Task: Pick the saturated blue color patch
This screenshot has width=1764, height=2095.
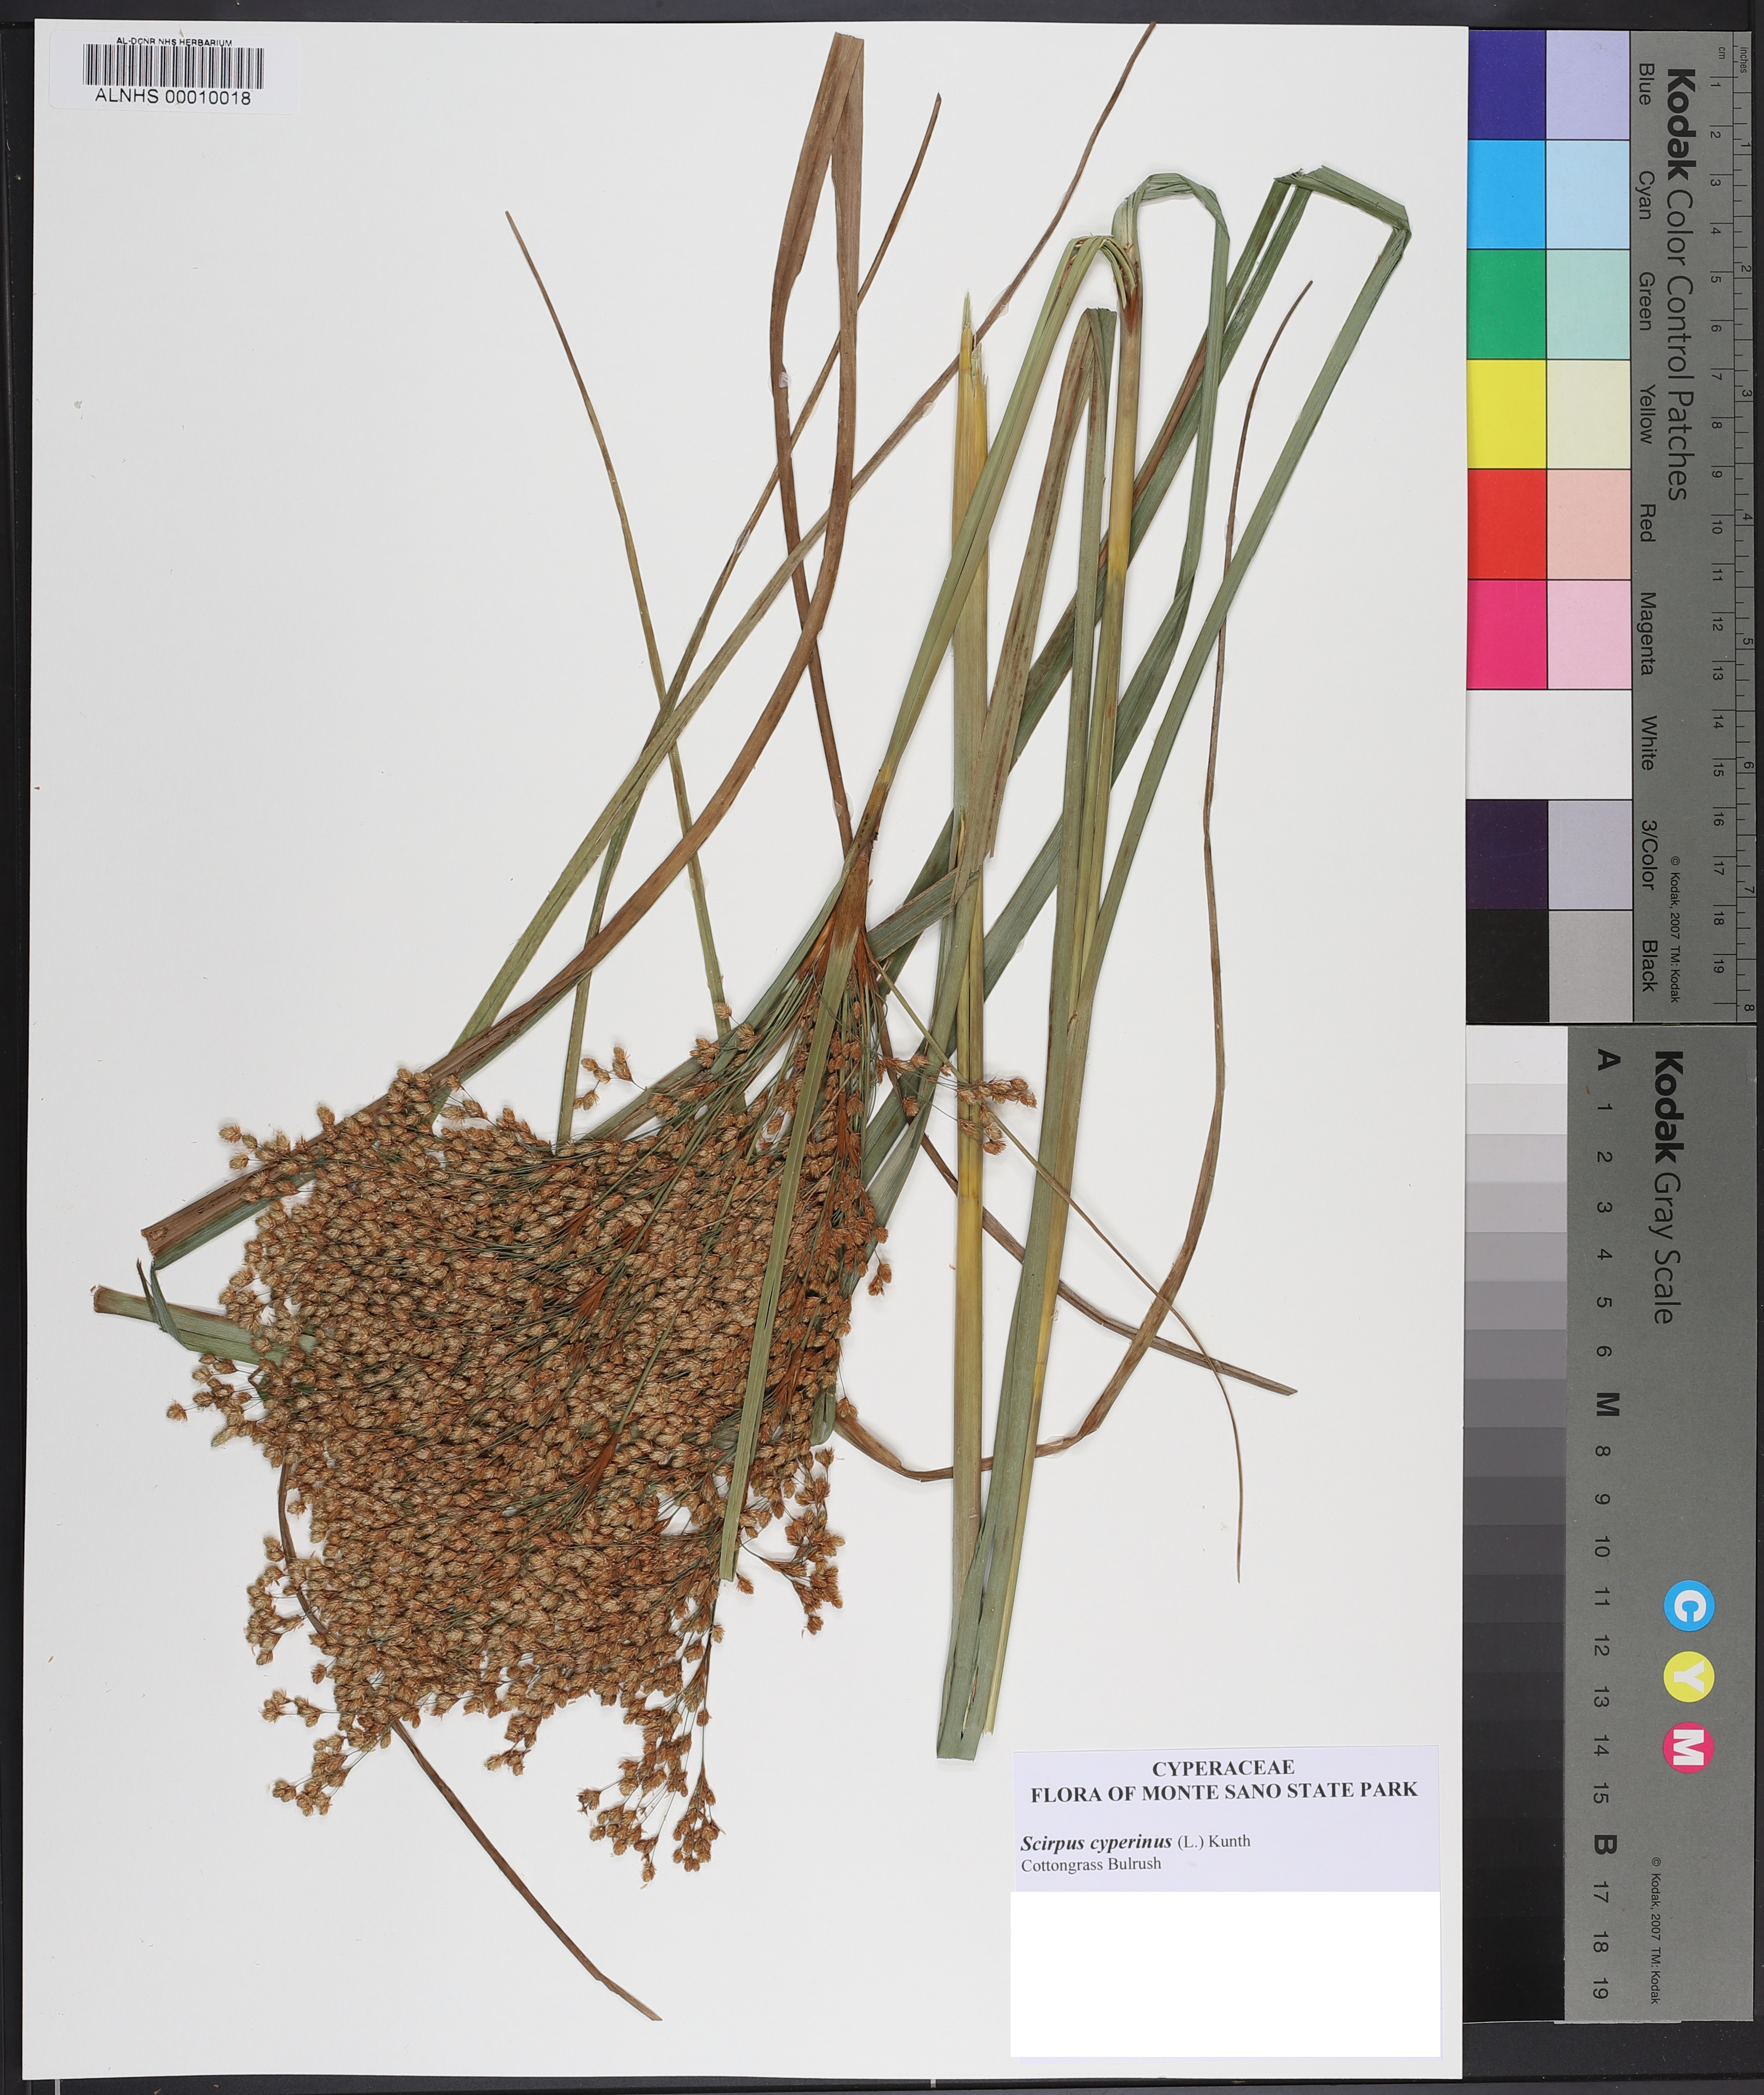Action: coord(1506,84)
